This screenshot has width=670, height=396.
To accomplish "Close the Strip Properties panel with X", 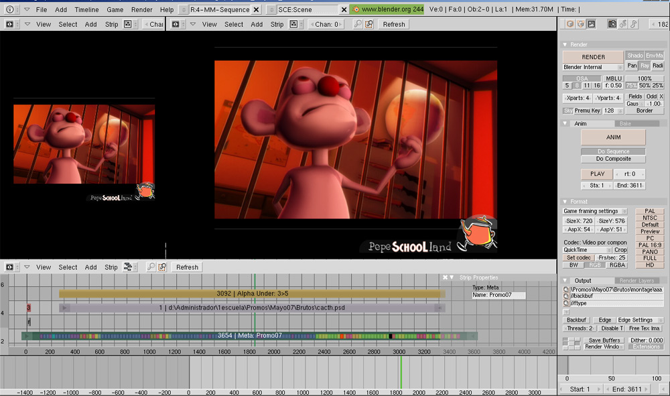I will 445,277.
